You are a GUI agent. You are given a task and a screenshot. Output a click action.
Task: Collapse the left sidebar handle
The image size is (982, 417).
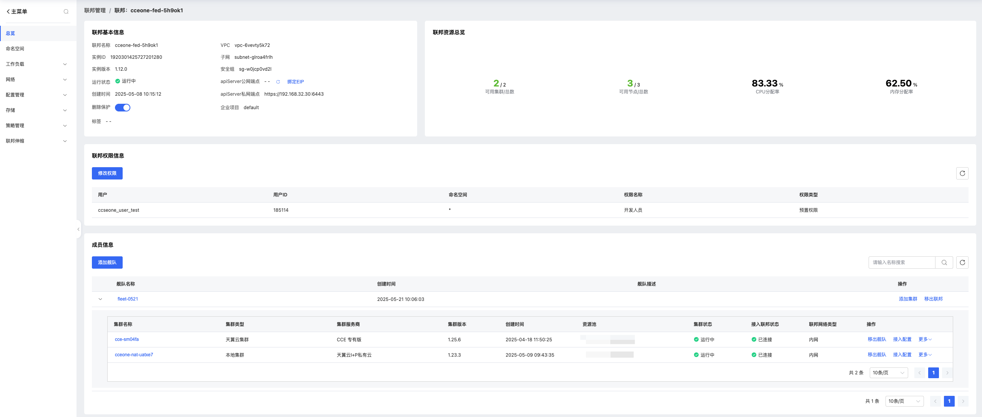pos(78,229)
